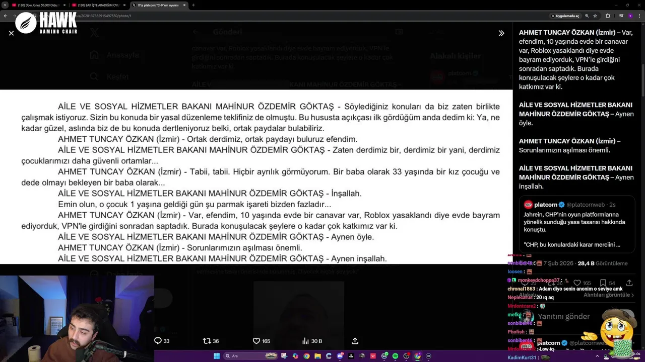Screen dimensions: 645x362
Task: Click the 28,4 B Görüntüleme count
Action: 603,263
